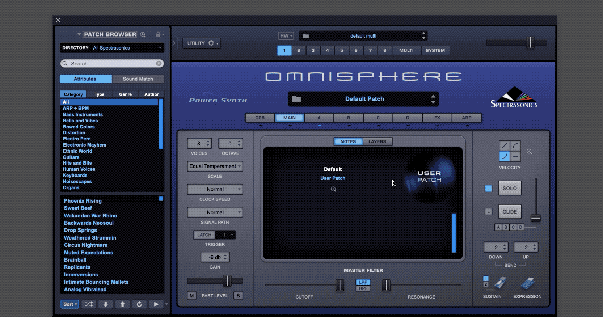The image size is (603, 317).
Task: Select the highlighted concave velocity curve icon
Action: [x=504, y=156]
